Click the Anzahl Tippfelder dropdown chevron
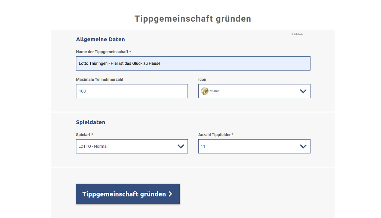 tap(303, 146)
